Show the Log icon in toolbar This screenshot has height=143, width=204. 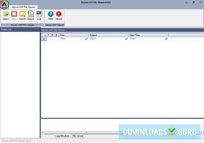pos(39,15)
